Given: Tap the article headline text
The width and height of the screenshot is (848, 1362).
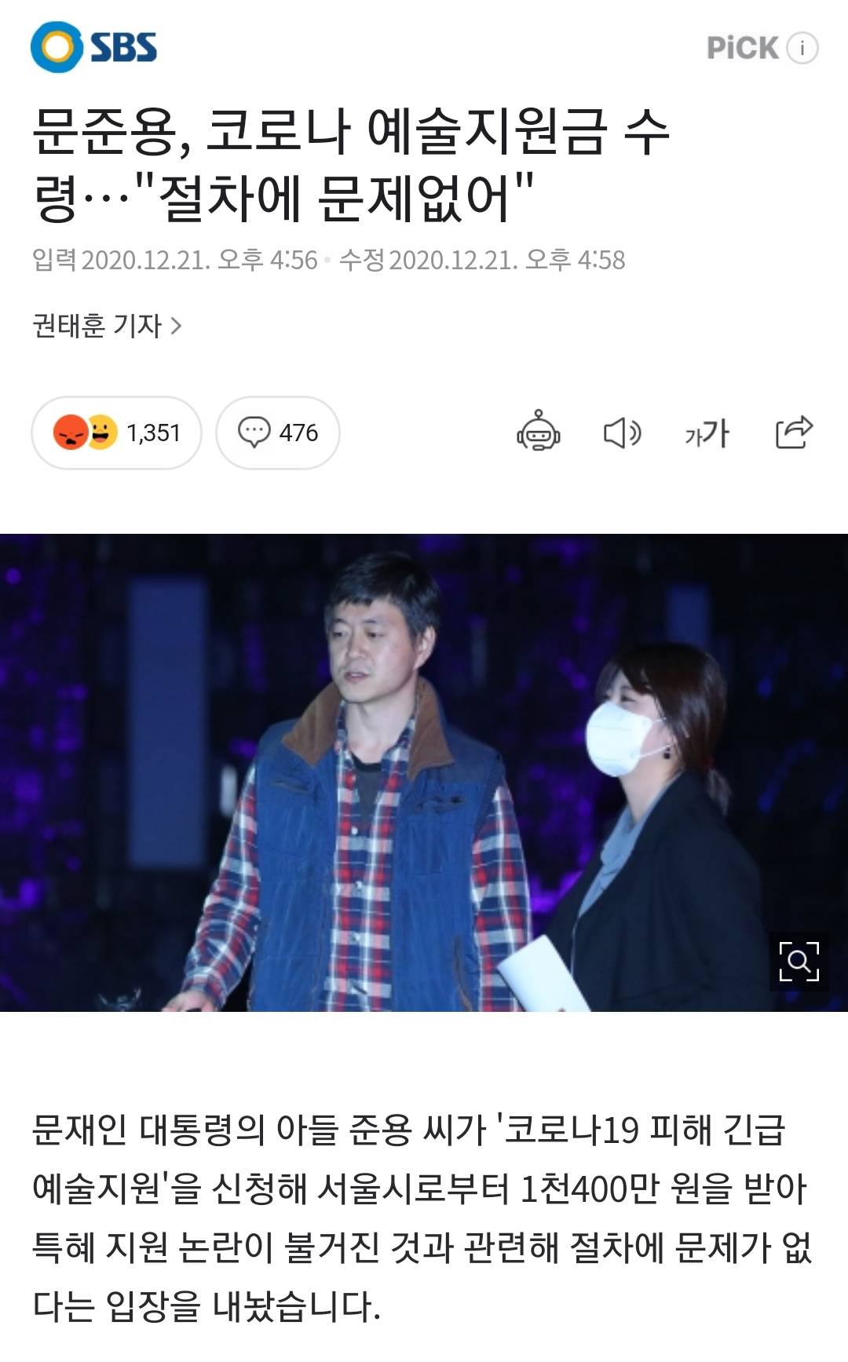Looking at the screenshot, I should (x=350, y=163).
